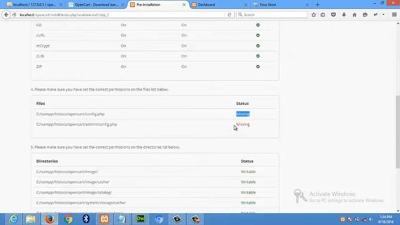This screenshot has width=400, height=225.
Task: Click the green check for ZLIB
Action: coord(258,56)
